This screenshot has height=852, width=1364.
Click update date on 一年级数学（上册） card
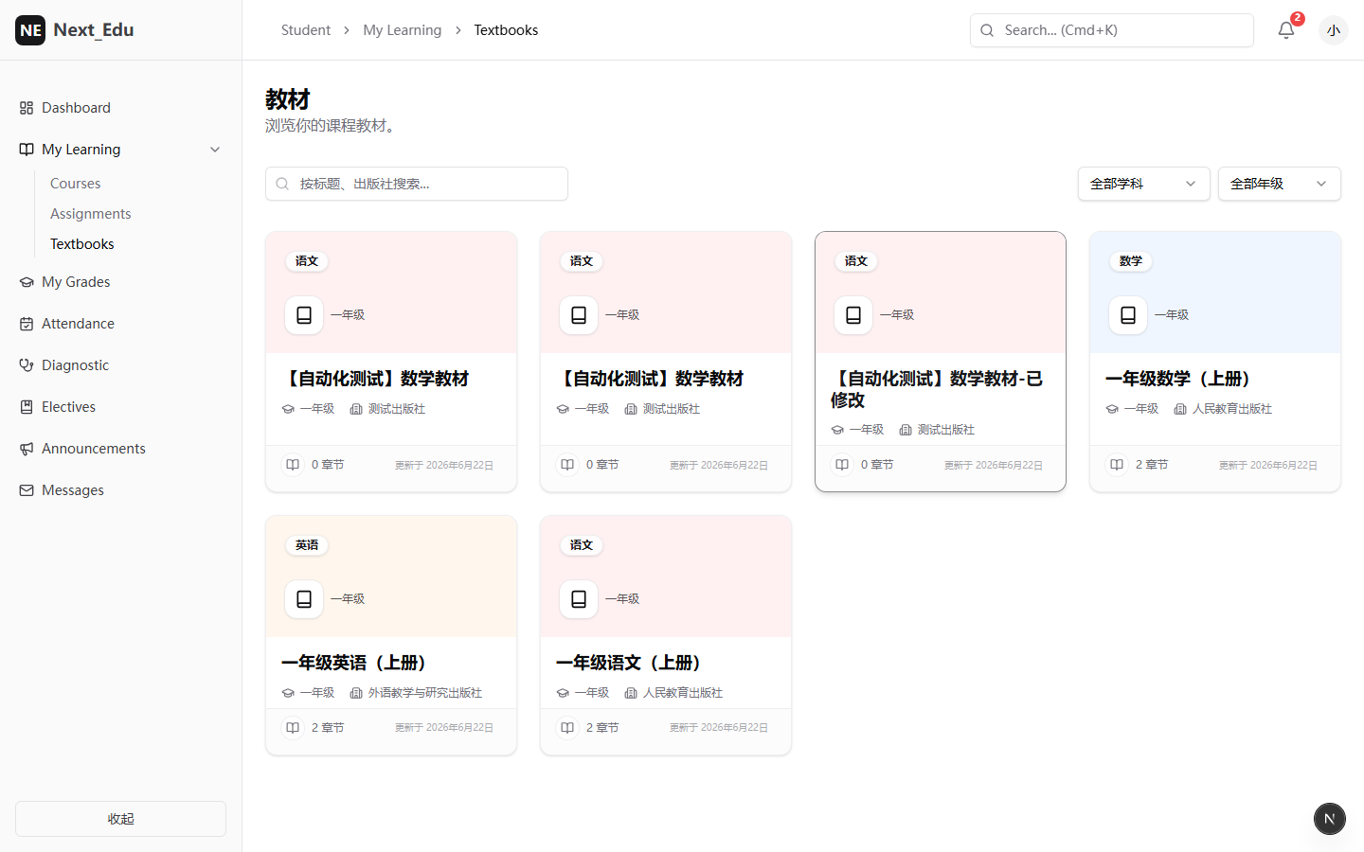coord(1268,465)
